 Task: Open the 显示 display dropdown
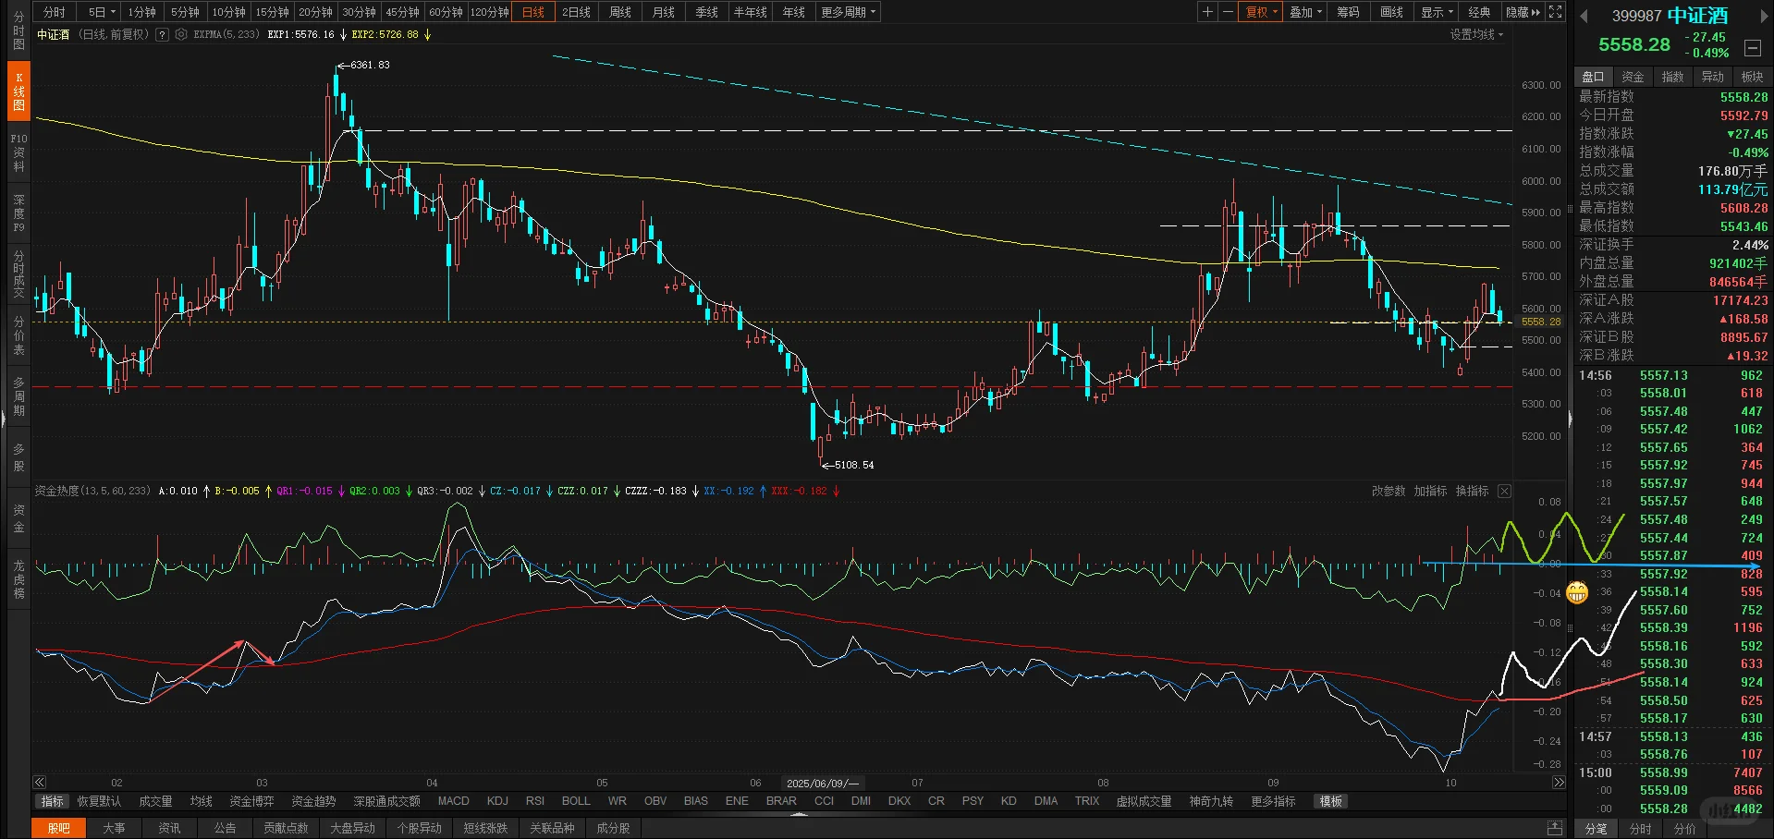[1437, 12]
